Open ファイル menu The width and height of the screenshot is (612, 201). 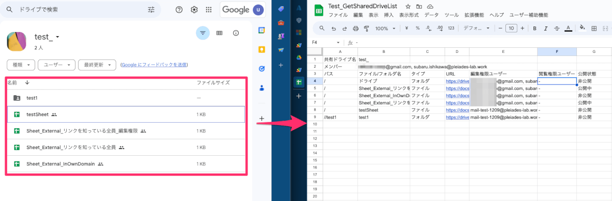[339, 15]
